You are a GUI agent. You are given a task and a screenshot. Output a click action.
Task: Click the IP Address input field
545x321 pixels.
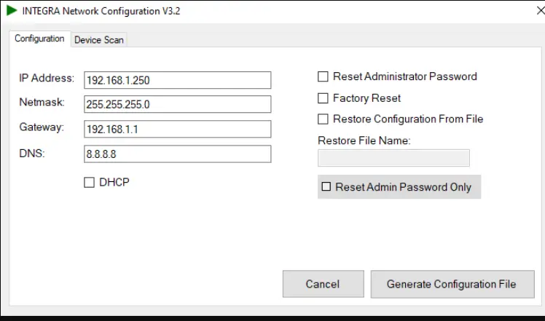[x=177, y=80]
